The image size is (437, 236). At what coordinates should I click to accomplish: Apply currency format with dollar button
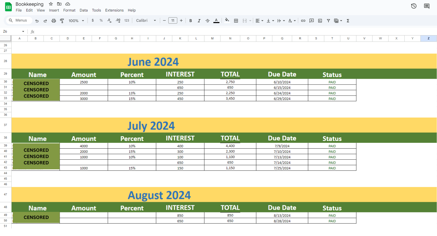[x=93, y=20]
